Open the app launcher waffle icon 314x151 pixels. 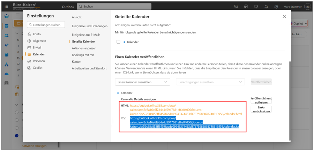point(6,7)
